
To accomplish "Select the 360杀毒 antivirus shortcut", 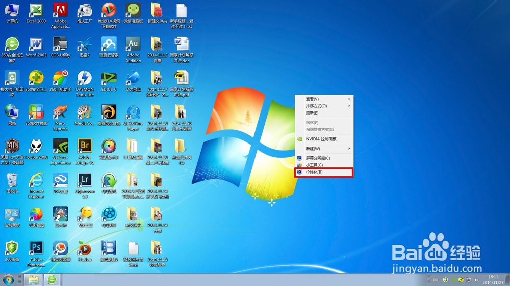I will [x=12, y=251].
